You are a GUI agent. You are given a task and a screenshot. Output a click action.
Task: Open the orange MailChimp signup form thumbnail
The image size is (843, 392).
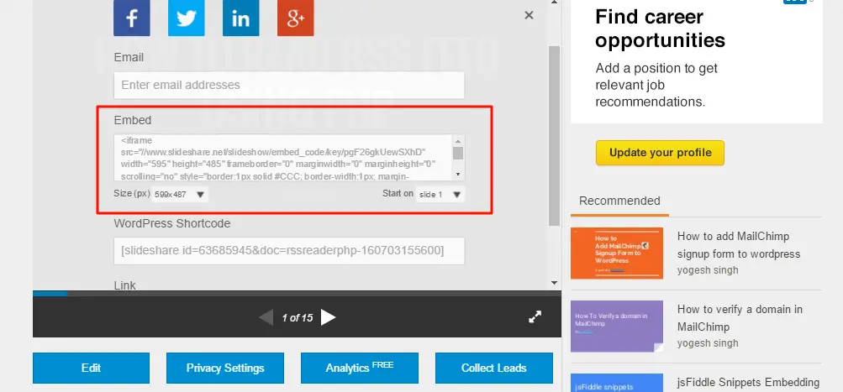pos(617,253)
